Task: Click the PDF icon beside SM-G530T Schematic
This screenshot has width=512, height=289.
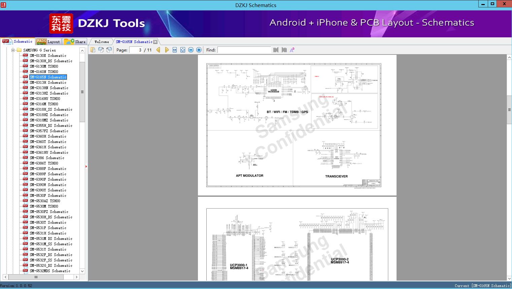Action: point(25,222)
